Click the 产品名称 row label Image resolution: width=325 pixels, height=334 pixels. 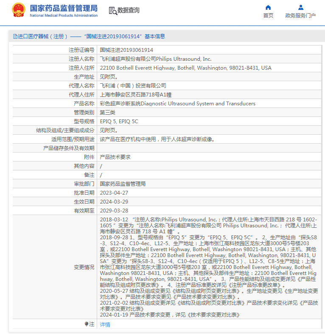coord(84,104)
